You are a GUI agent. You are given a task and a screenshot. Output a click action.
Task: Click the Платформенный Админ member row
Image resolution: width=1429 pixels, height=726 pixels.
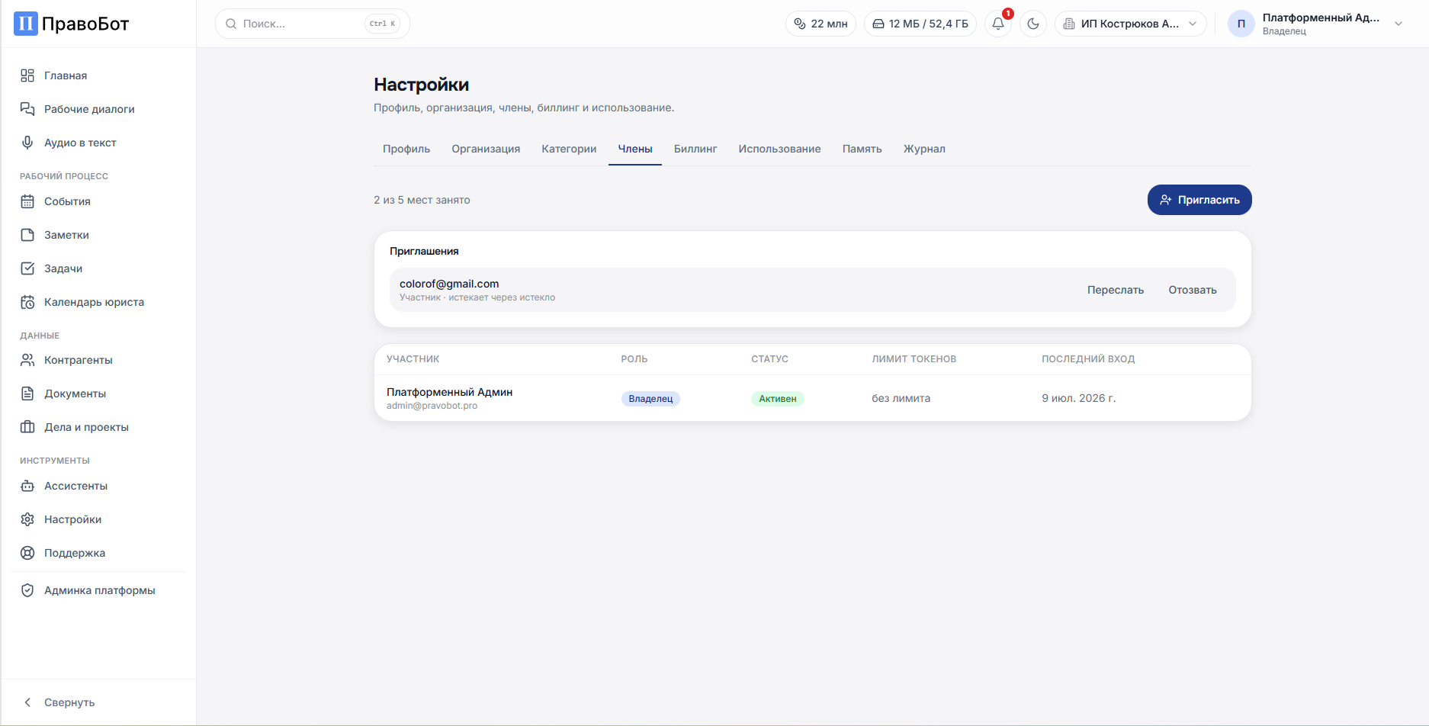click(813, 398)
